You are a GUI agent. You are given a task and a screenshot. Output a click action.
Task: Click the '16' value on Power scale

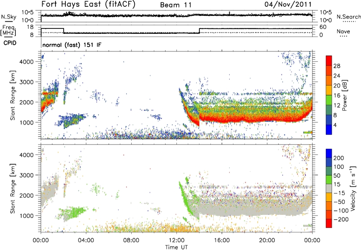[x=337, y=96]
